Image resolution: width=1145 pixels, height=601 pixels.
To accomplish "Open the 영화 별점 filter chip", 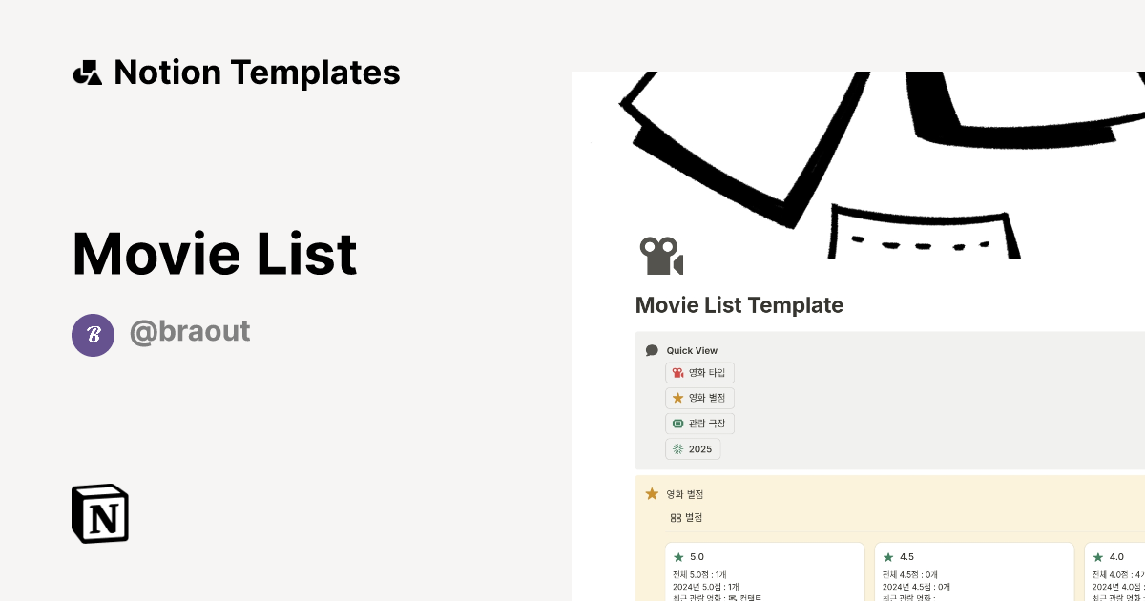I will click(x=699, y=398).
